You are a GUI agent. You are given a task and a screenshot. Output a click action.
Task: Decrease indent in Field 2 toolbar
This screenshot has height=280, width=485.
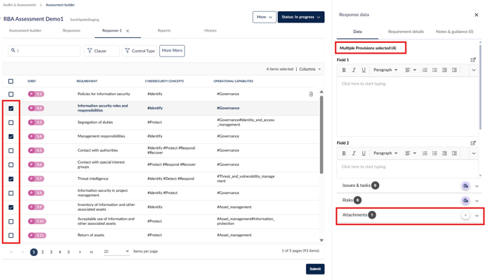coord(445,153)
